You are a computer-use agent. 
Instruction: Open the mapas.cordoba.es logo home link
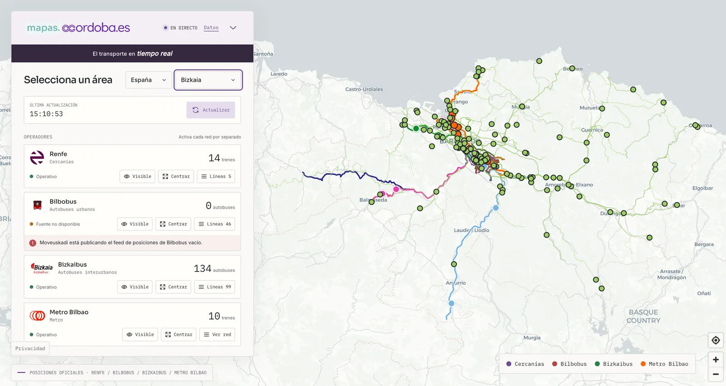coord(78,28)
